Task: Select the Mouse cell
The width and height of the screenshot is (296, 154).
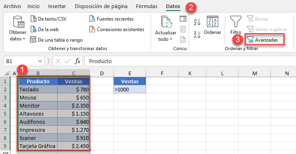Action: pyautogui.click(x=38, y=98)
